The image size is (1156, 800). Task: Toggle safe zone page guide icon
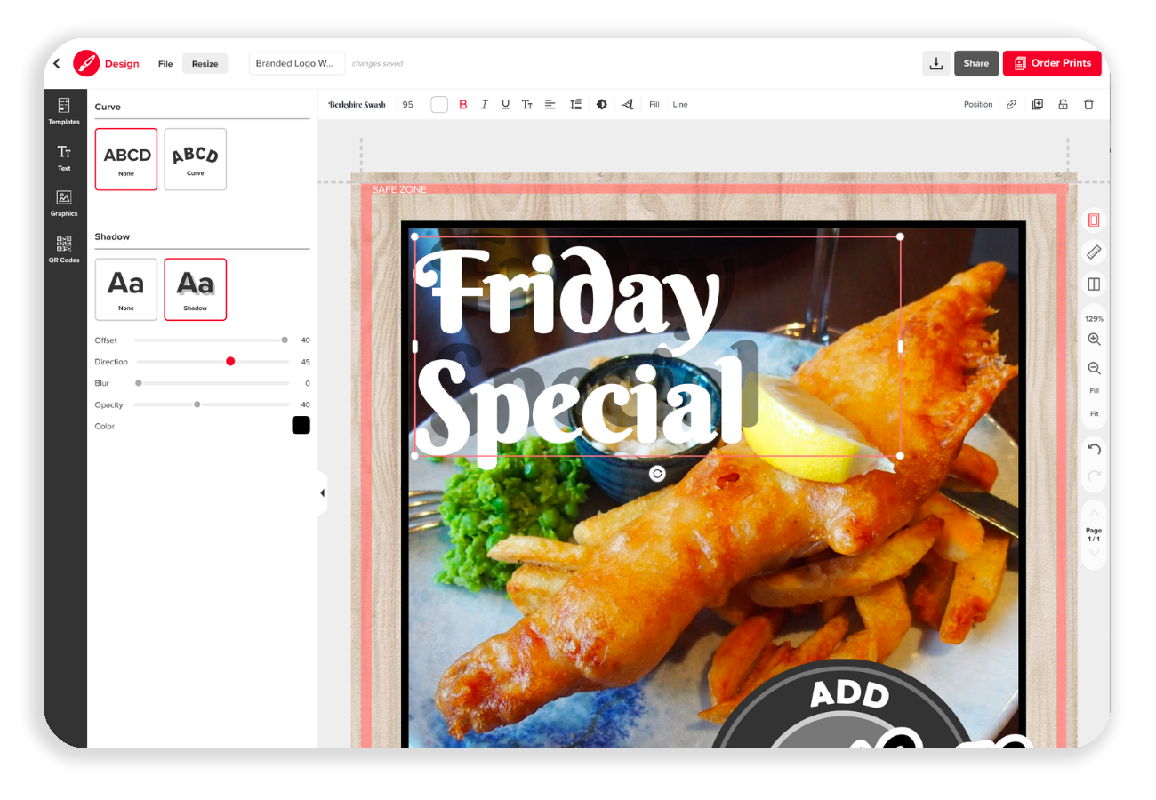[1094, 220]
